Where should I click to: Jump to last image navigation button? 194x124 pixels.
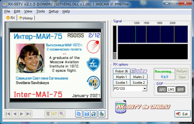point(29,114)
